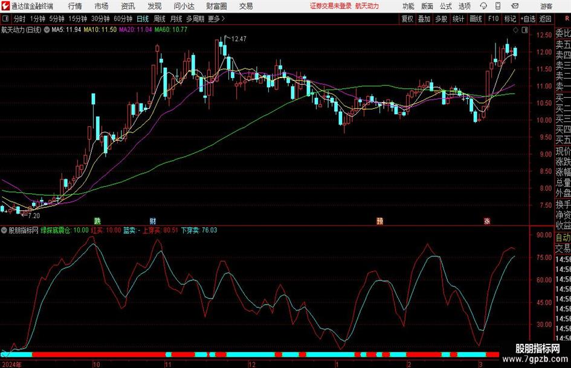
Task: Click the 2024年 label on the time axis
Action: point(11,364)
